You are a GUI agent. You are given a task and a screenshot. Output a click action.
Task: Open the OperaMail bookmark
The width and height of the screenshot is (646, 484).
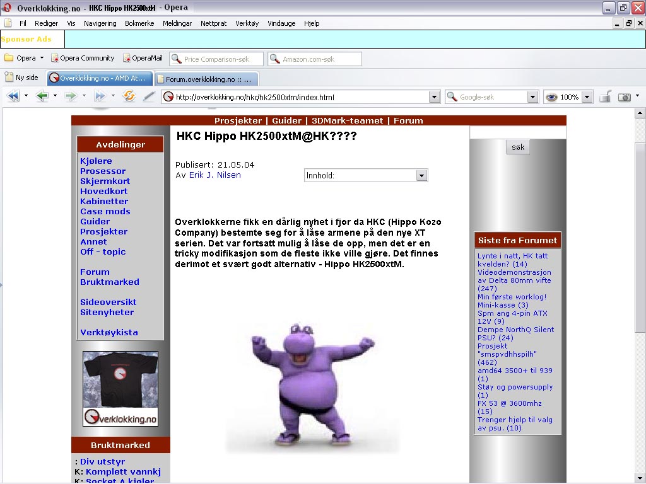point(143,58)
